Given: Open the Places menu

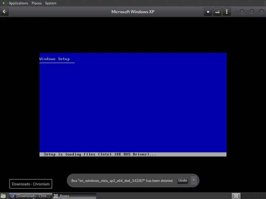Looking at the screenshot, I should pos(37,3).
